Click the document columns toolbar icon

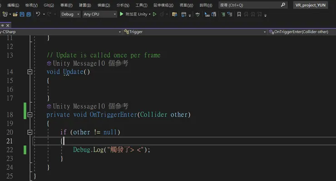point(214,15)
